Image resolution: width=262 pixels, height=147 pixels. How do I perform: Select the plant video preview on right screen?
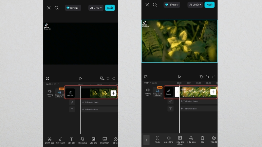[x=179, y=41]
